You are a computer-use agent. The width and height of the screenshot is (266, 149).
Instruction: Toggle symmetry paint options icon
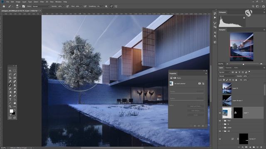[116, 7]
